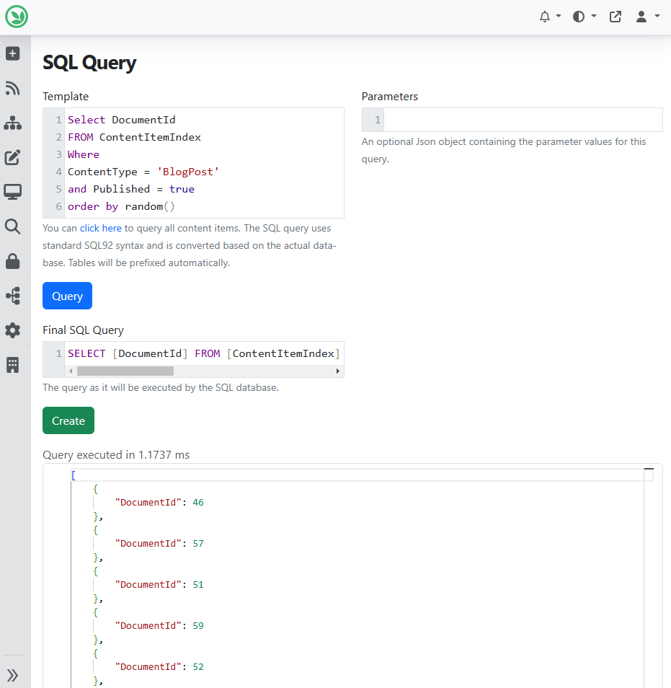Click the 'Where' template line
The image size is (671, 688).
84,154
